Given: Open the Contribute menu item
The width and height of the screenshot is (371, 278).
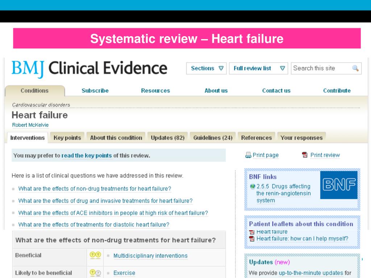Looking at the screenshot, I should [x=337, y=90].
